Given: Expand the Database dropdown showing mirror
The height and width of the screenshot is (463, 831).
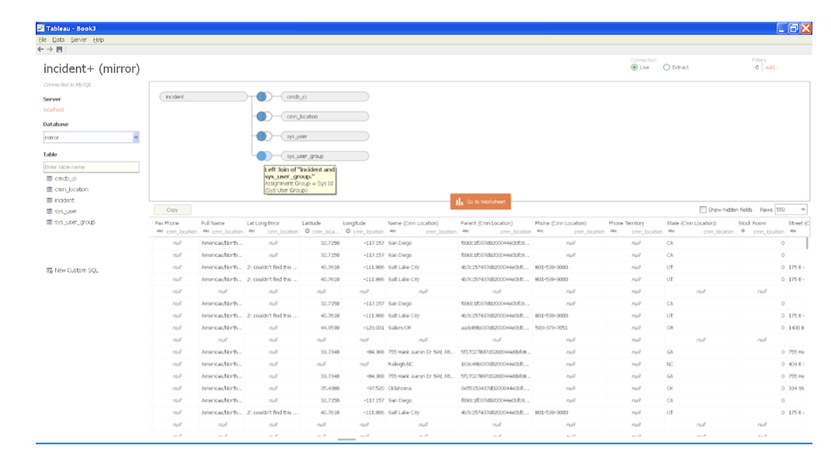Looking at the screenshot, I should coord(136,138).
